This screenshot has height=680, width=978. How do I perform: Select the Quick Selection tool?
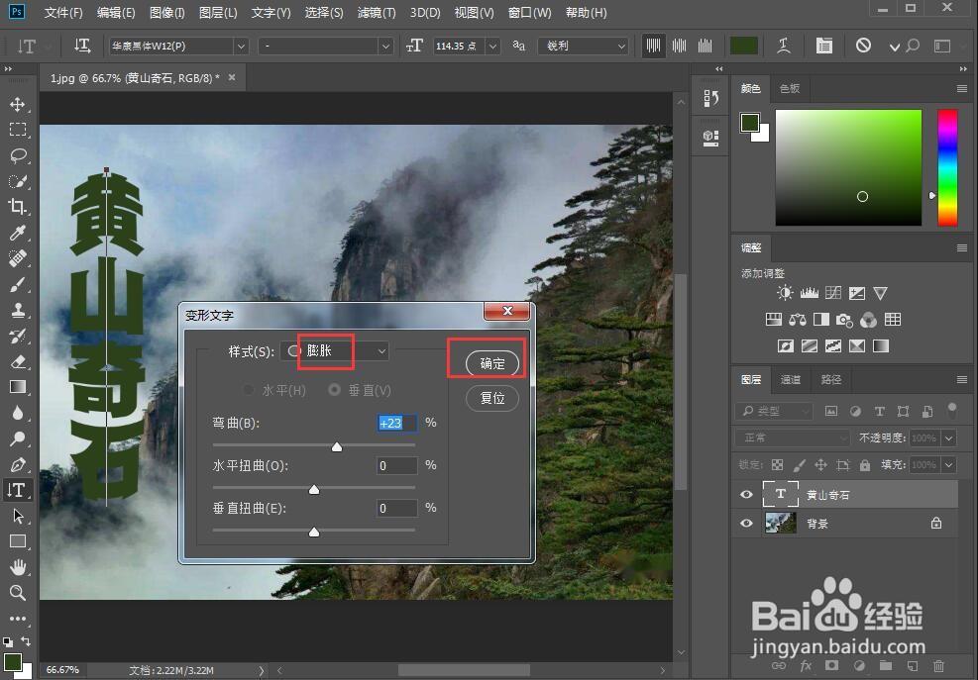[x=18, y=181]
